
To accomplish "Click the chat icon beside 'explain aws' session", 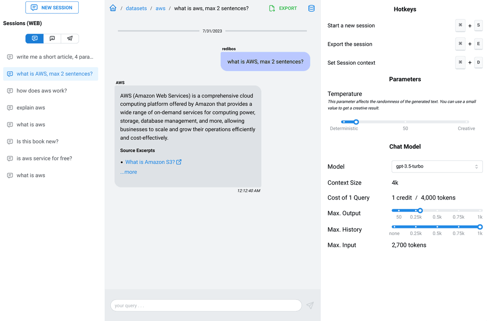I will (9, 107).
